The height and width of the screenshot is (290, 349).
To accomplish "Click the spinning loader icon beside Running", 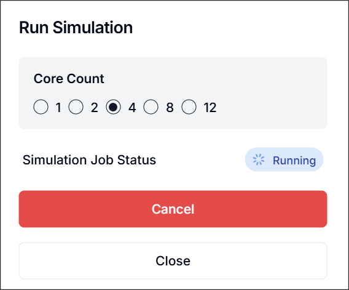I will (x=259, y=159).
